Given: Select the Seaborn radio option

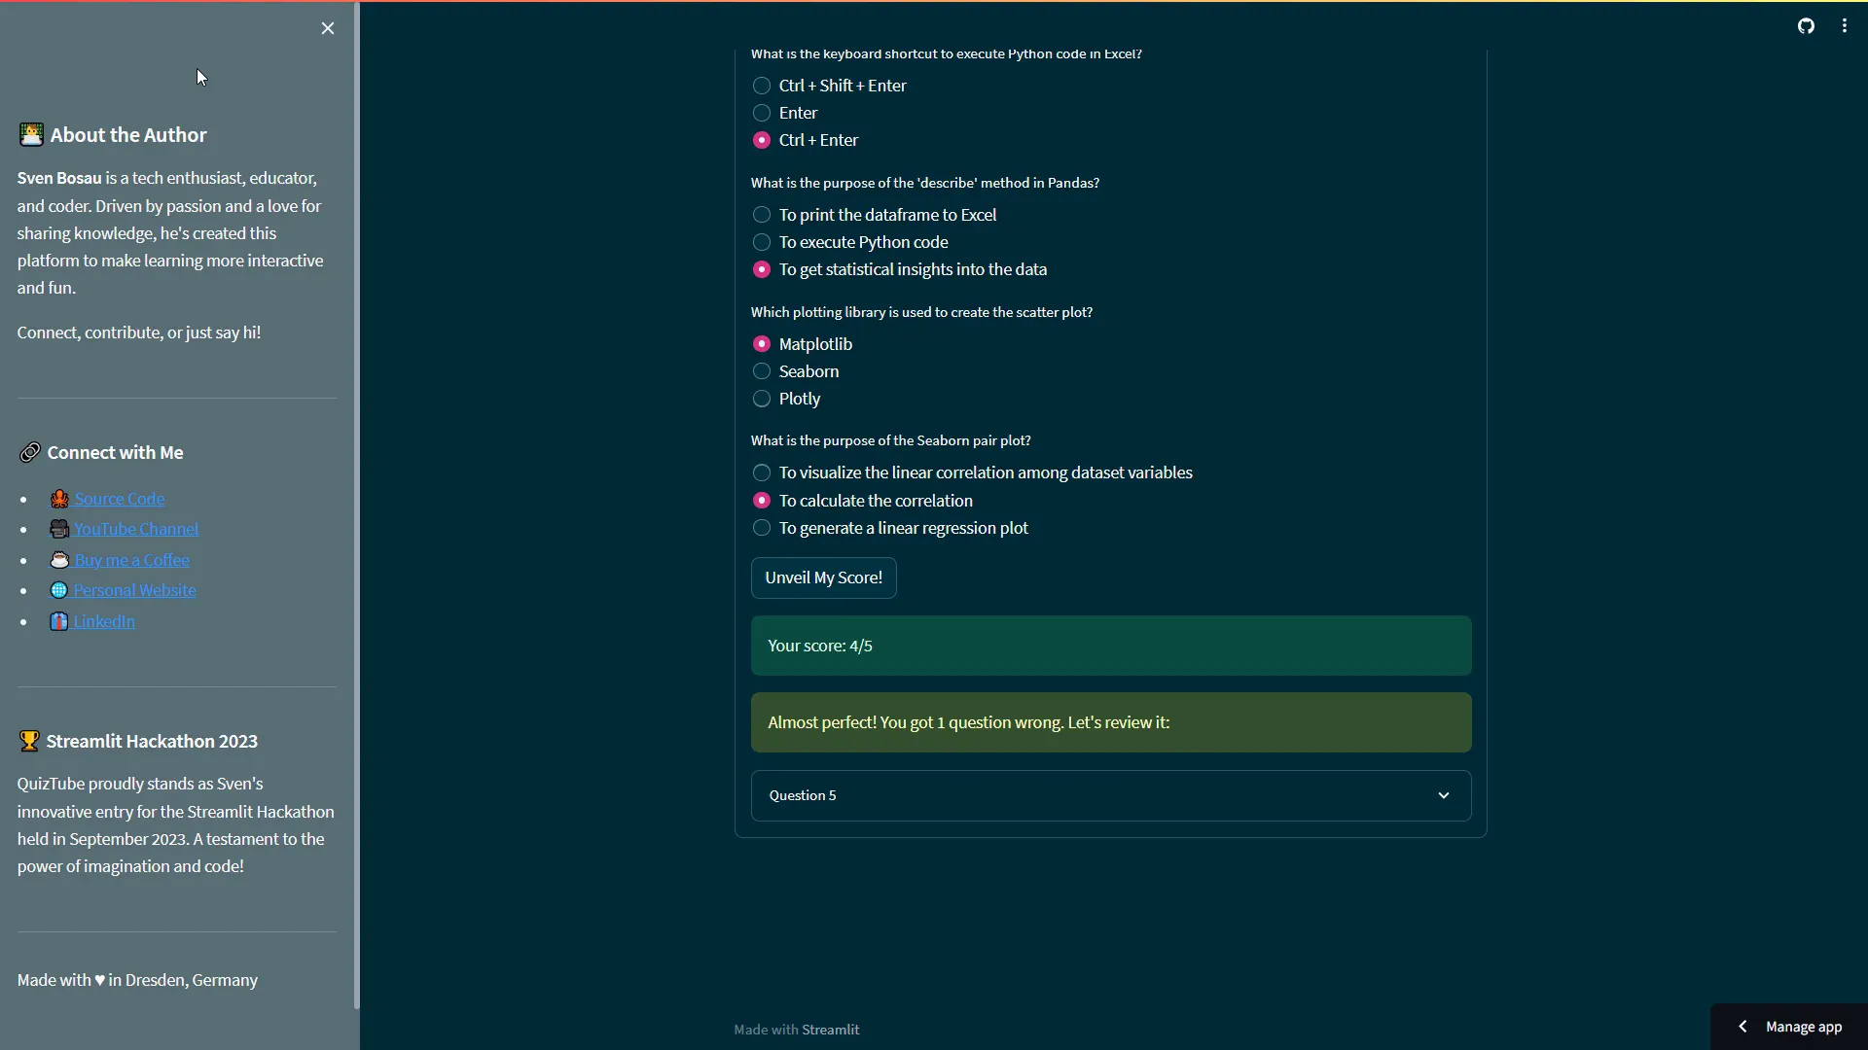Looking at the screenshot, I should click(x=762, y=371).
